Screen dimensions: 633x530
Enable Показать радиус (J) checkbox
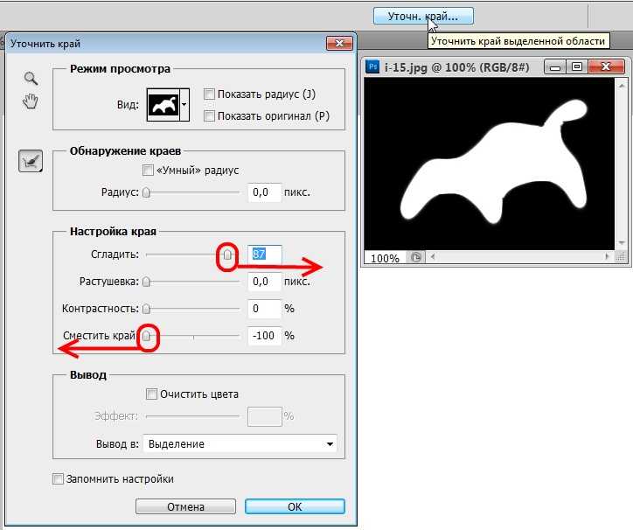tap(209, 94)
